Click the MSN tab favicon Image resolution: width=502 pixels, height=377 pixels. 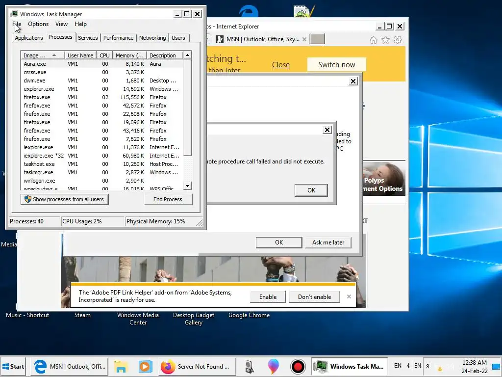220,39
